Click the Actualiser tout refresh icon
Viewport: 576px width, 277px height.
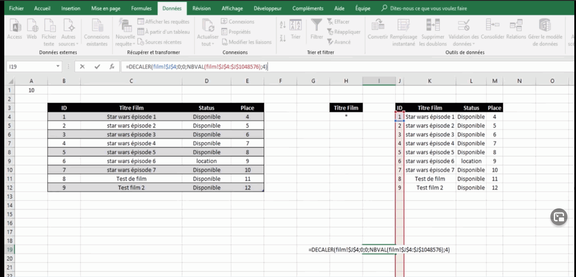click(208, 26)
